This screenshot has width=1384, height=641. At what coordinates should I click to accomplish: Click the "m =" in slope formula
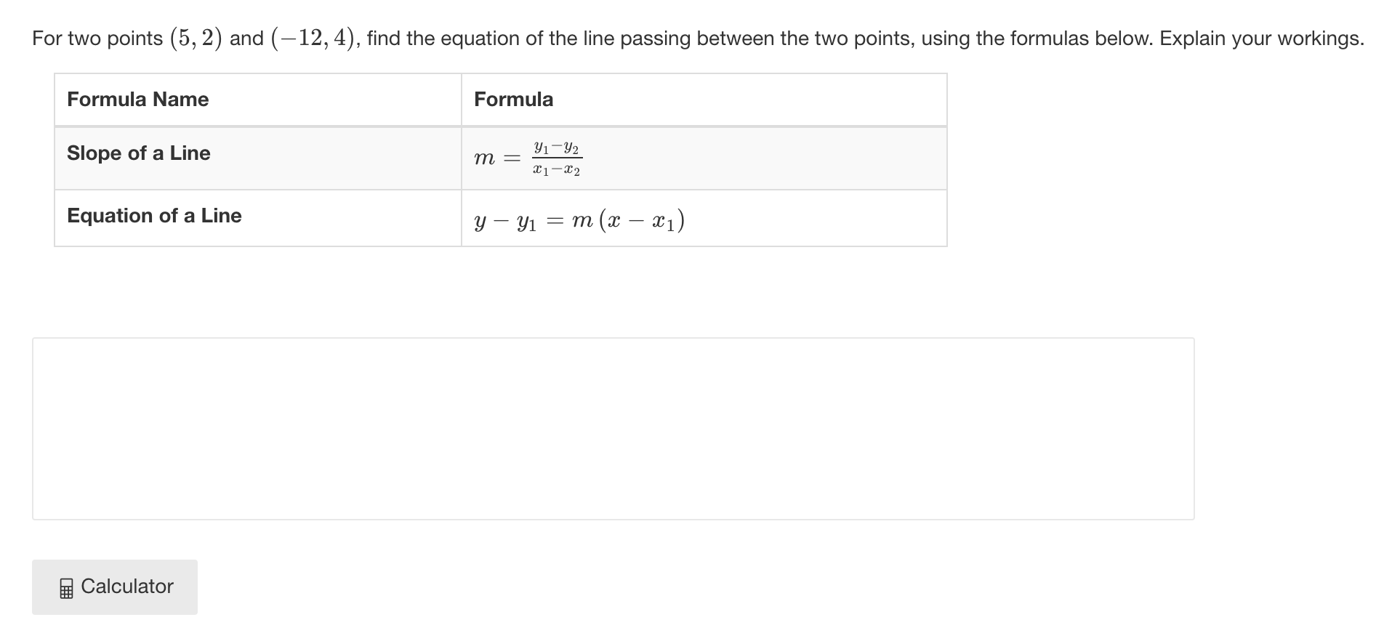click(497, 158)
